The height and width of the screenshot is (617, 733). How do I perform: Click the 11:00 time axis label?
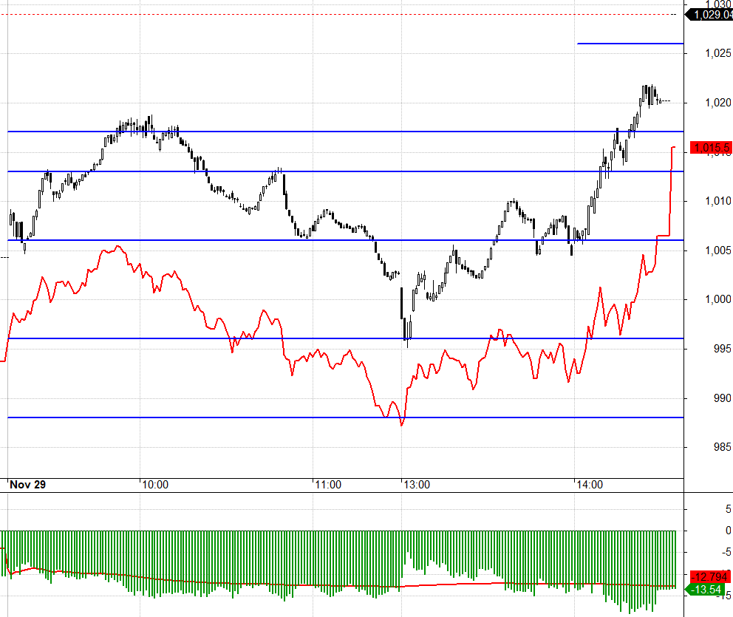point(327,485)
